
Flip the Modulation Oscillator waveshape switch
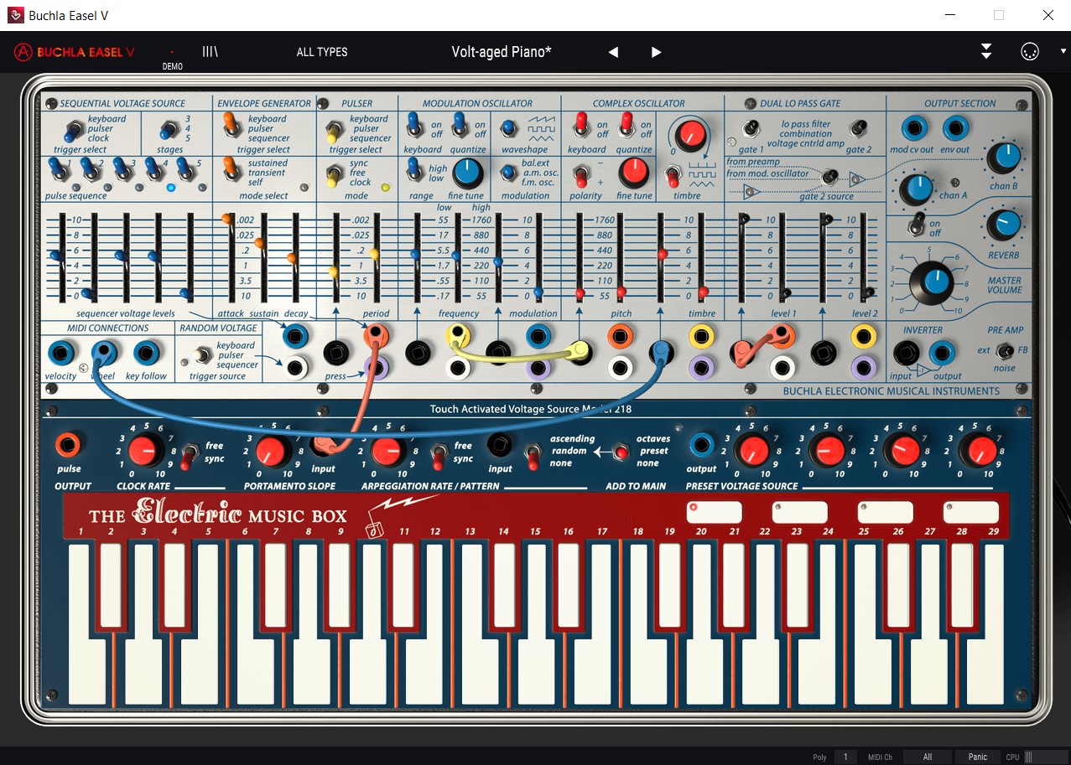point(509,129)
